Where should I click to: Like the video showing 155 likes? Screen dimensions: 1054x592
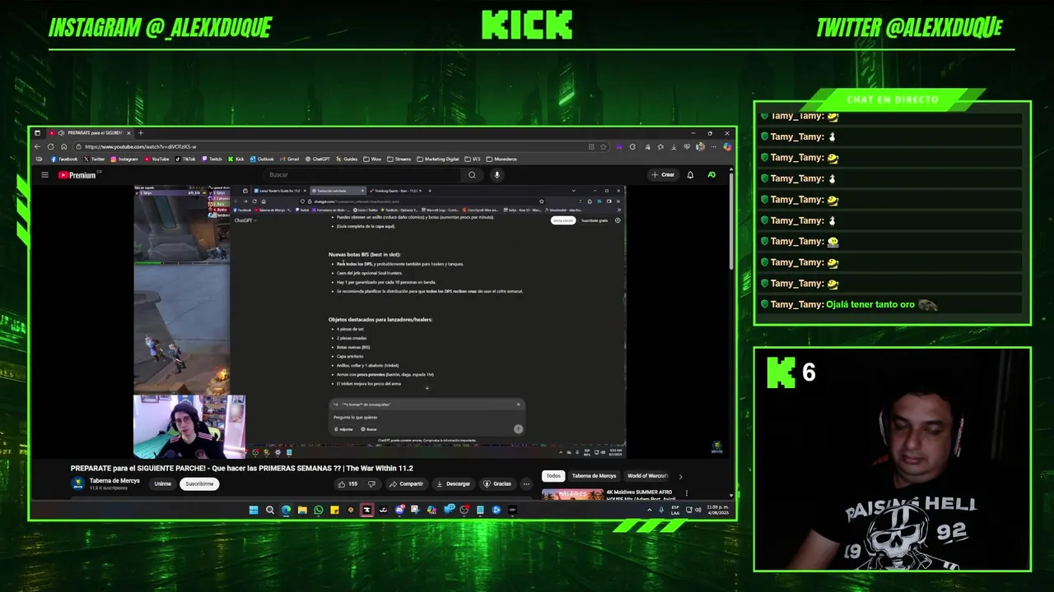pos(347,483)
